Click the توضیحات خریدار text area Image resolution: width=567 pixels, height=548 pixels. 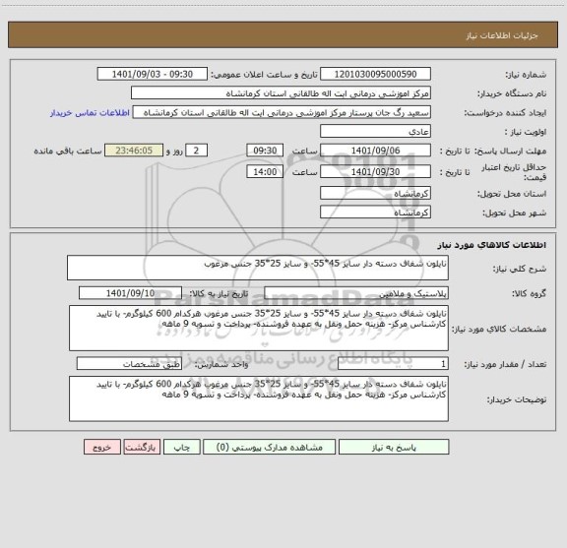pos(259,398)
